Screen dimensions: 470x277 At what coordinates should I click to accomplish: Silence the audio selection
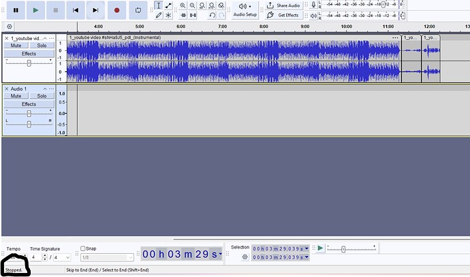pos(193,15)
